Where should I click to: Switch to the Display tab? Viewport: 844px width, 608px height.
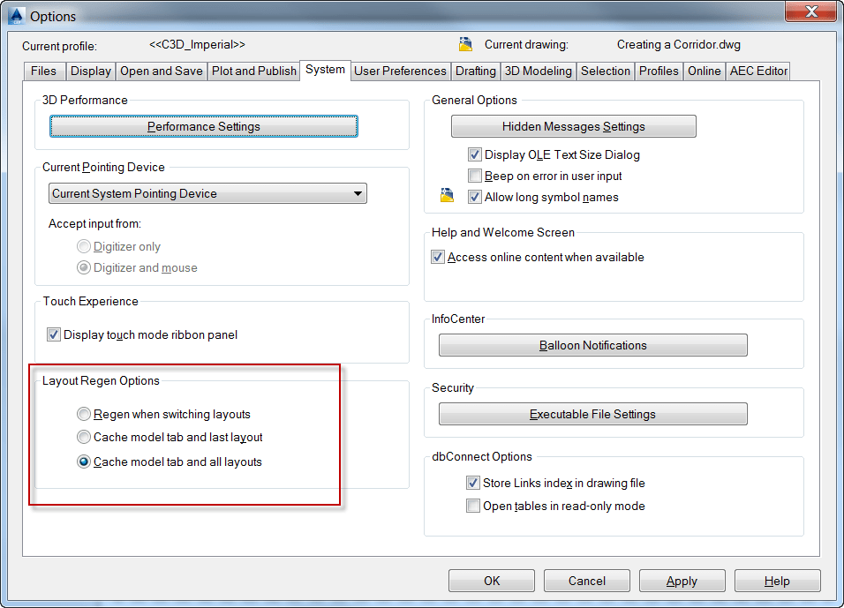pyautogui.click(x=90, y=71)
